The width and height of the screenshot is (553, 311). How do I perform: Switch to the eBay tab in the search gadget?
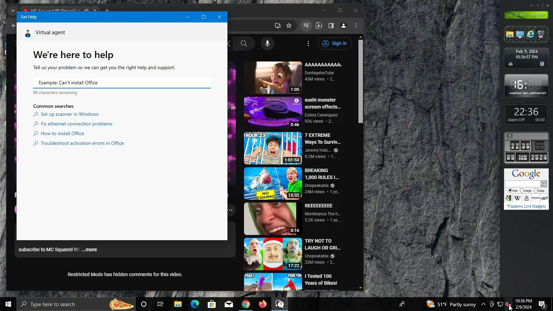544,198
